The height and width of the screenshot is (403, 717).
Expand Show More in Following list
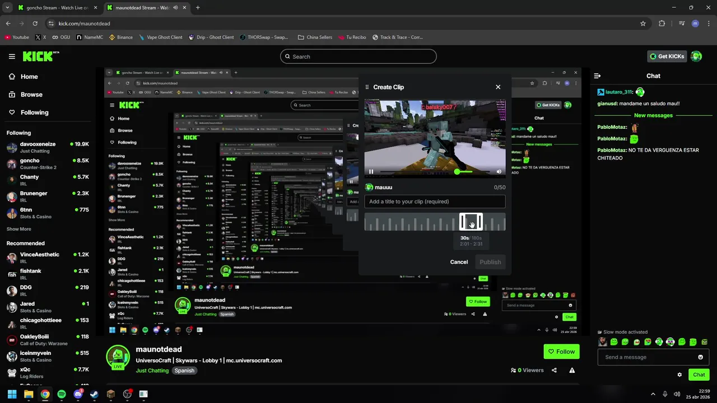pyautogui.click(x=18, y=229)
